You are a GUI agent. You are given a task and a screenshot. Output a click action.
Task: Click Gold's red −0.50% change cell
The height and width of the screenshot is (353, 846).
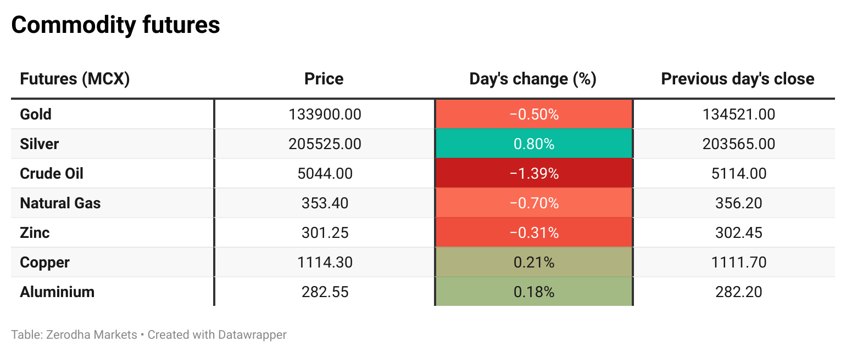(533, 115)
